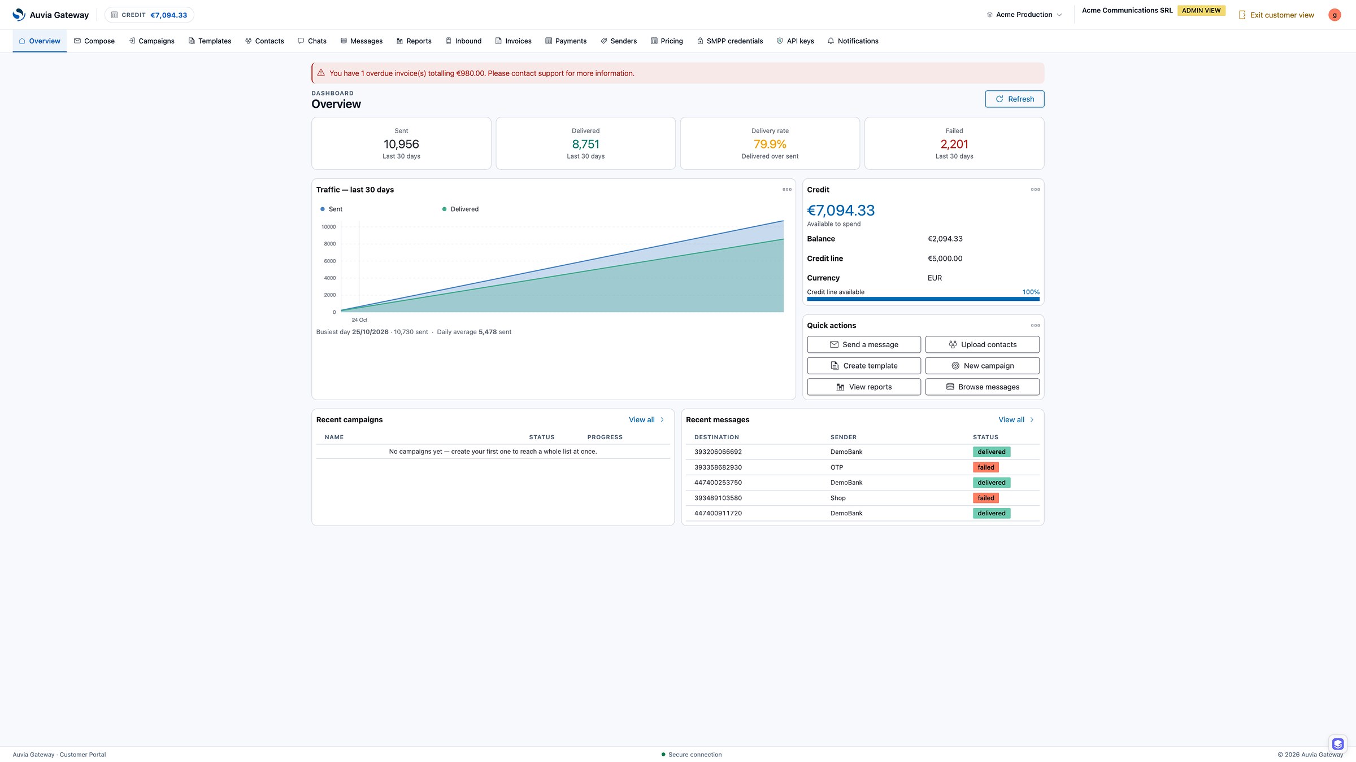Click destination 393358682930 in Recent messages
This screenshot has width=1356, height=762.
[x=718, y=467]
